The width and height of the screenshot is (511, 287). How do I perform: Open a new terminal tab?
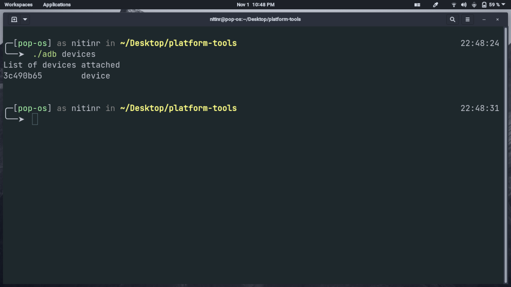coord(14,19)
